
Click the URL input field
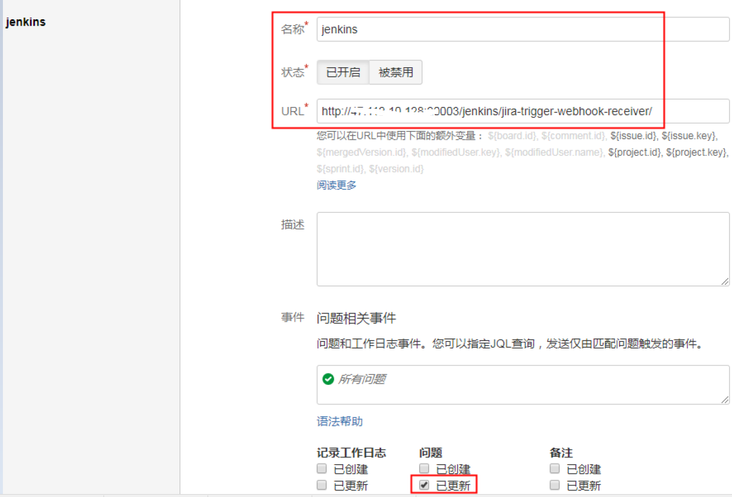(523, 111)
